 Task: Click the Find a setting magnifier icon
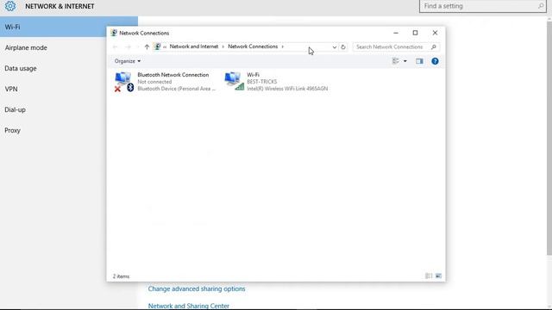[x=541, y=6]
